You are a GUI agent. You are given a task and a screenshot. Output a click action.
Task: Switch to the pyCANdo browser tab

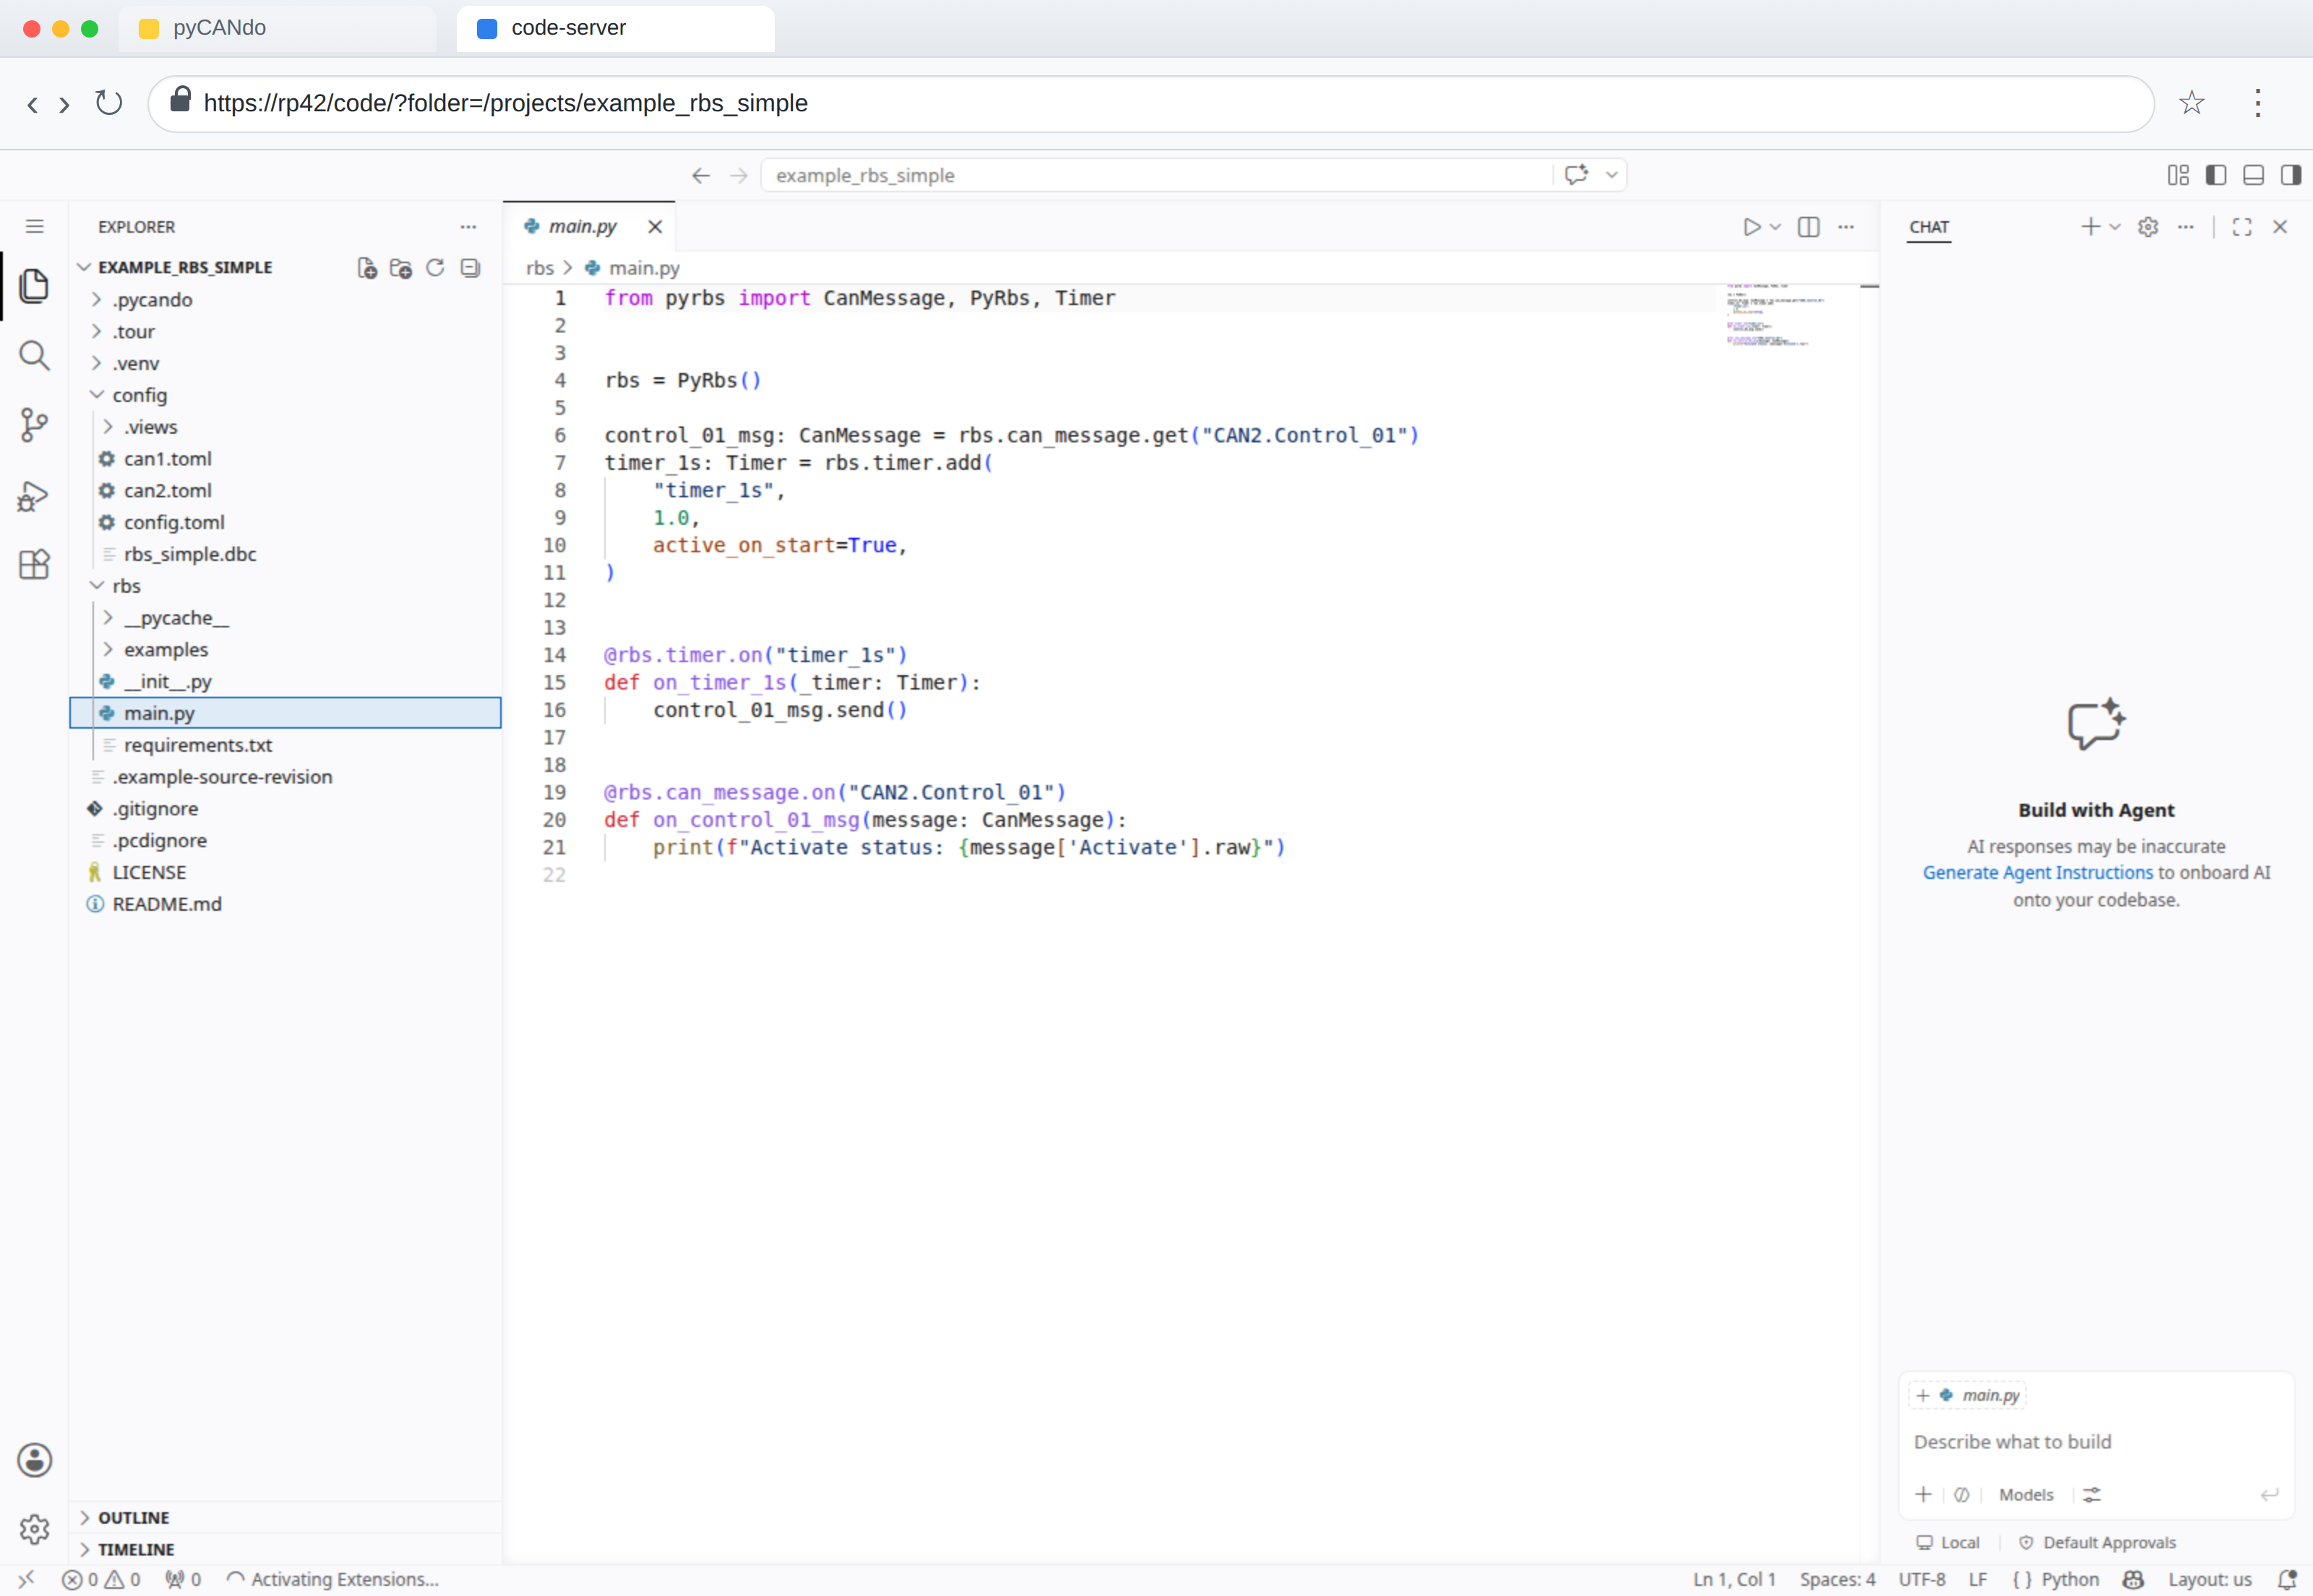pyautogui.click(x=277, y=28)
